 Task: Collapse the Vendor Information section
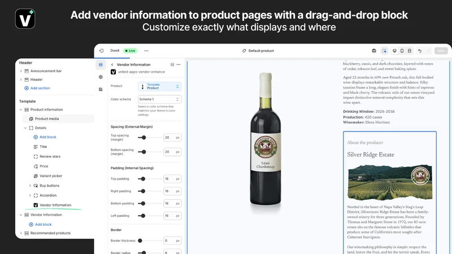click(x=21, y=215)
